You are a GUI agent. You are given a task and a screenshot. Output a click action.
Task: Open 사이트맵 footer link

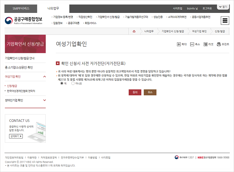tap(106, 158)
